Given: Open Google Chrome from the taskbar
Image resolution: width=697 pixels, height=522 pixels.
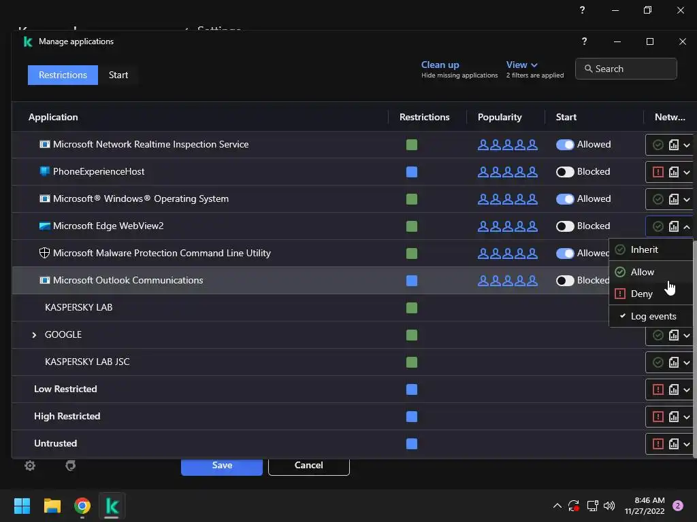Looking at the screenshot, I should [82, 506].
